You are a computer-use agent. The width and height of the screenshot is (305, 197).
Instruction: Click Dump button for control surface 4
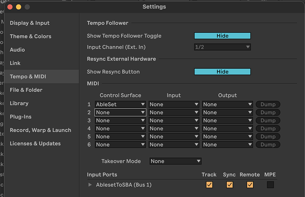(x=268, y=129)
